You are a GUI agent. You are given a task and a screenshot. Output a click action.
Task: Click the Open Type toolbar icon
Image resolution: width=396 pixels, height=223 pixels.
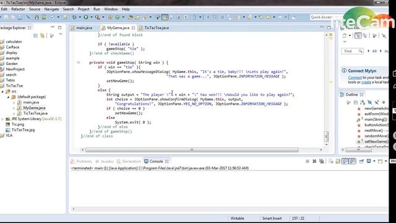[131, 17]
